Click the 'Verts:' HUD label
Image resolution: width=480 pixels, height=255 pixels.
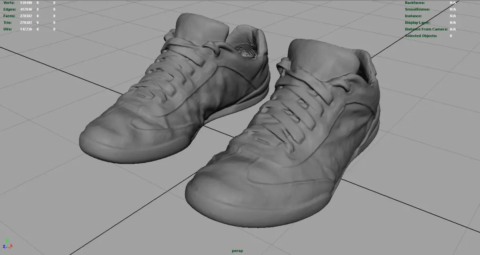9,3
